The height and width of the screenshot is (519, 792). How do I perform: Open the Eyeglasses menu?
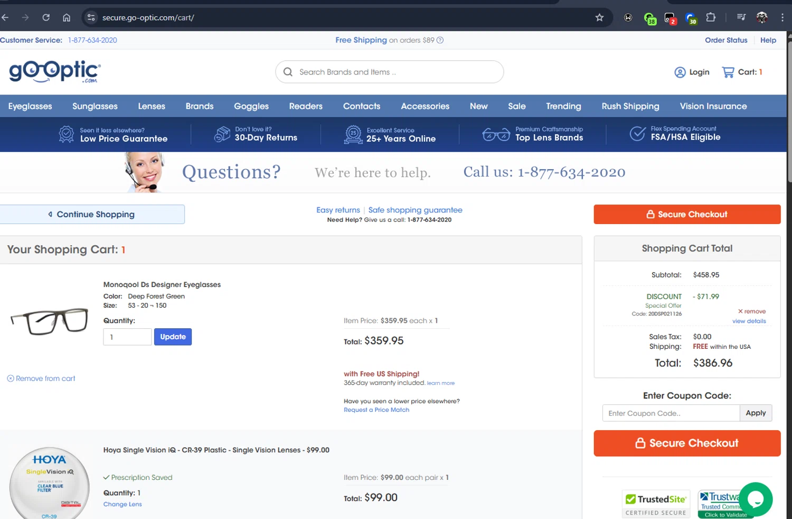pyautogui.click(x=30, y=106)
